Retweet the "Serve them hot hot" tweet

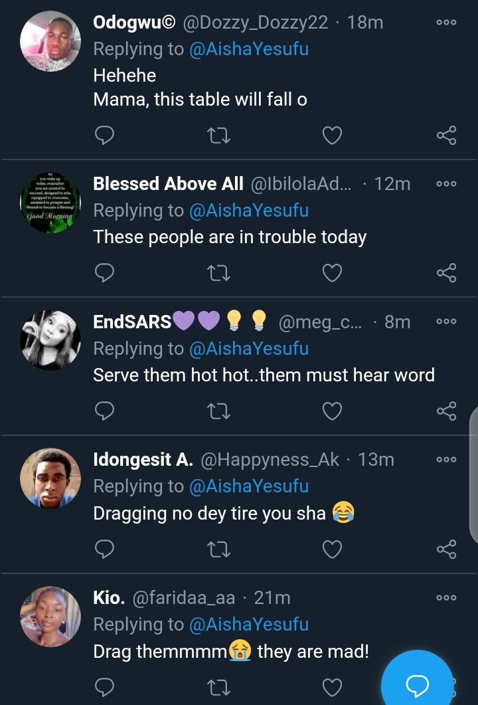219,411
